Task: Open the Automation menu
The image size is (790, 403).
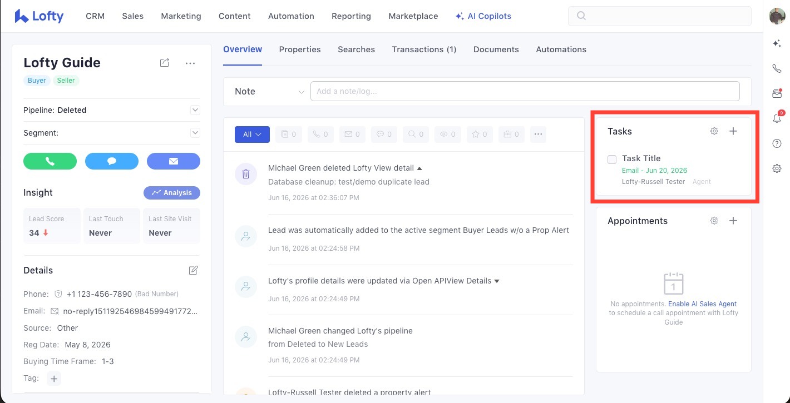Action: click(291, 16)
